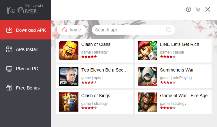Click the help question mark icon
The height and width of the screenshot is (127, 217).
click(x=188, y=9)
